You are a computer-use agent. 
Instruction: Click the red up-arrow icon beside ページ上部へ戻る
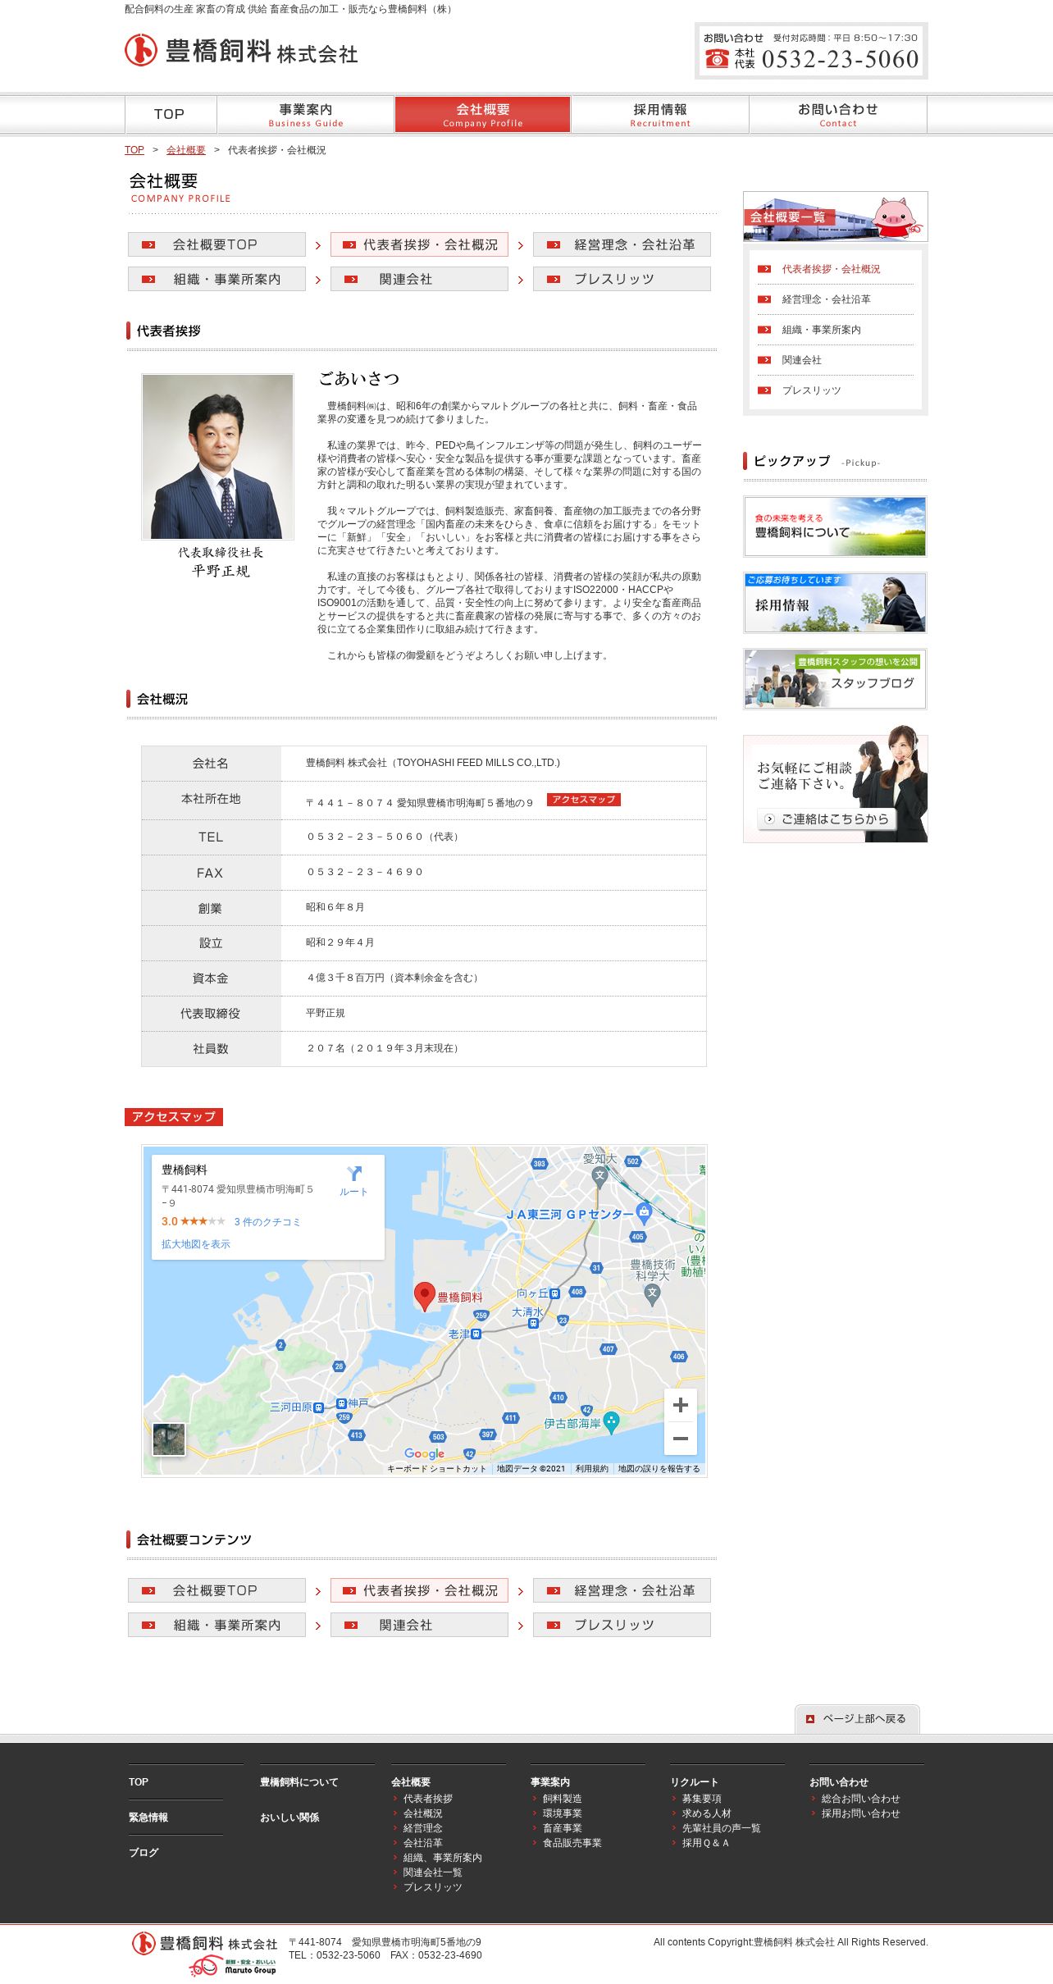[x=810, y=1718]
